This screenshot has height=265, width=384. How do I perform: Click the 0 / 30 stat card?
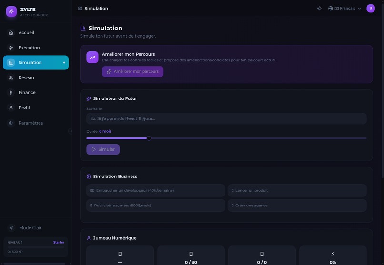191,255
